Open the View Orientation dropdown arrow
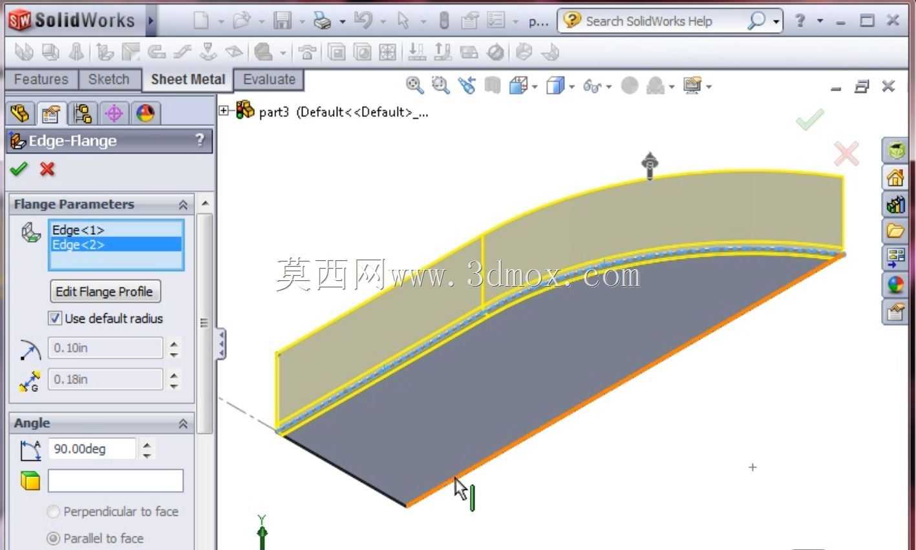The height and width of the screenshot is (550, 916). click(x=535, y=87)
